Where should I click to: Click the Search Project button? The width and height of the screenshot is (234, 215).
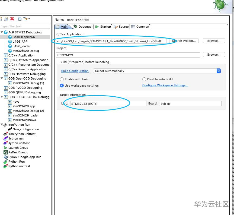(x=184, y=41)
